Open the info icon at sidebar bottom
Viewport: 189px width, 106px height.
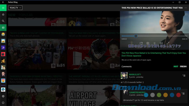point(3,103)
